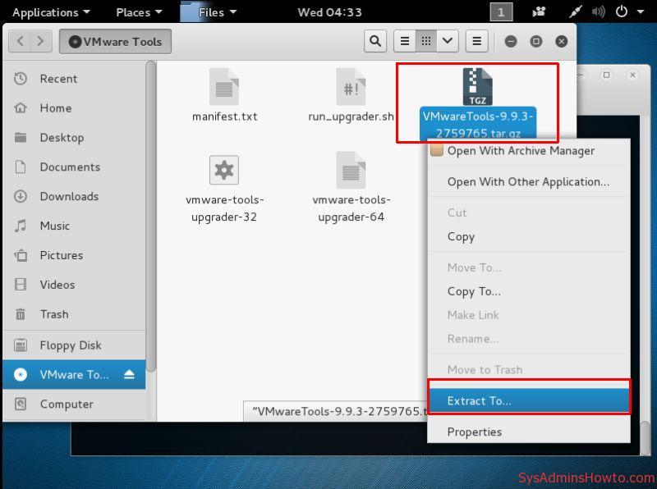Click the network connection icon in top bar
The width and height of the screenshot is (657, 489).
(x=576, y=11)
